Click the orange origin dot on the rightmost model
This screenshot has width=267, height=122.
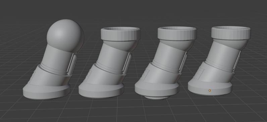coord(210,91)
